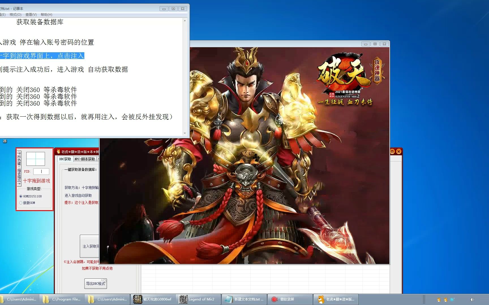
Task: Select the 新版GOM game type
Action: 27,203
